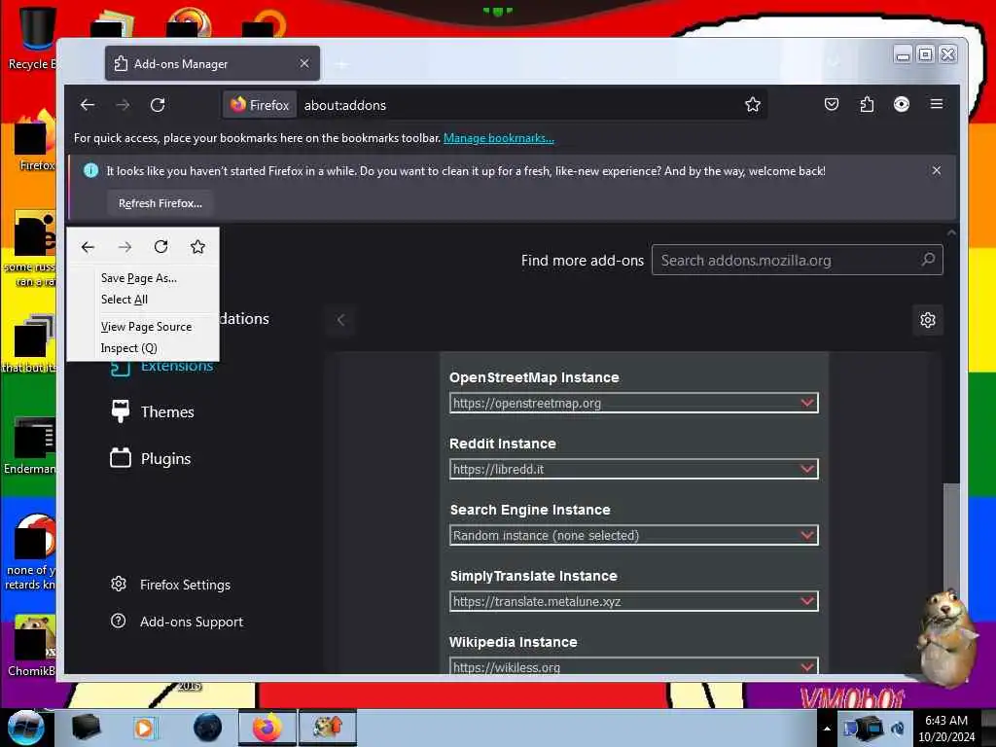Image resolution: width=996 pixels, height=747 pixels.
Task: Expand the Wikipedia Instance dropdown
Action: (633, 665)
